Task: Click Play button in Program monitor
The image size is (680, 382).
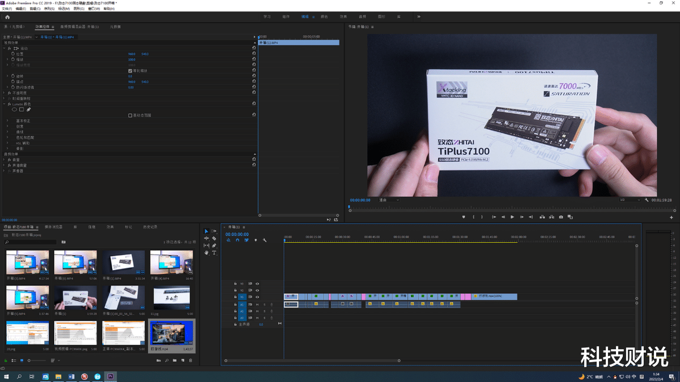Action: coord(512,217)
